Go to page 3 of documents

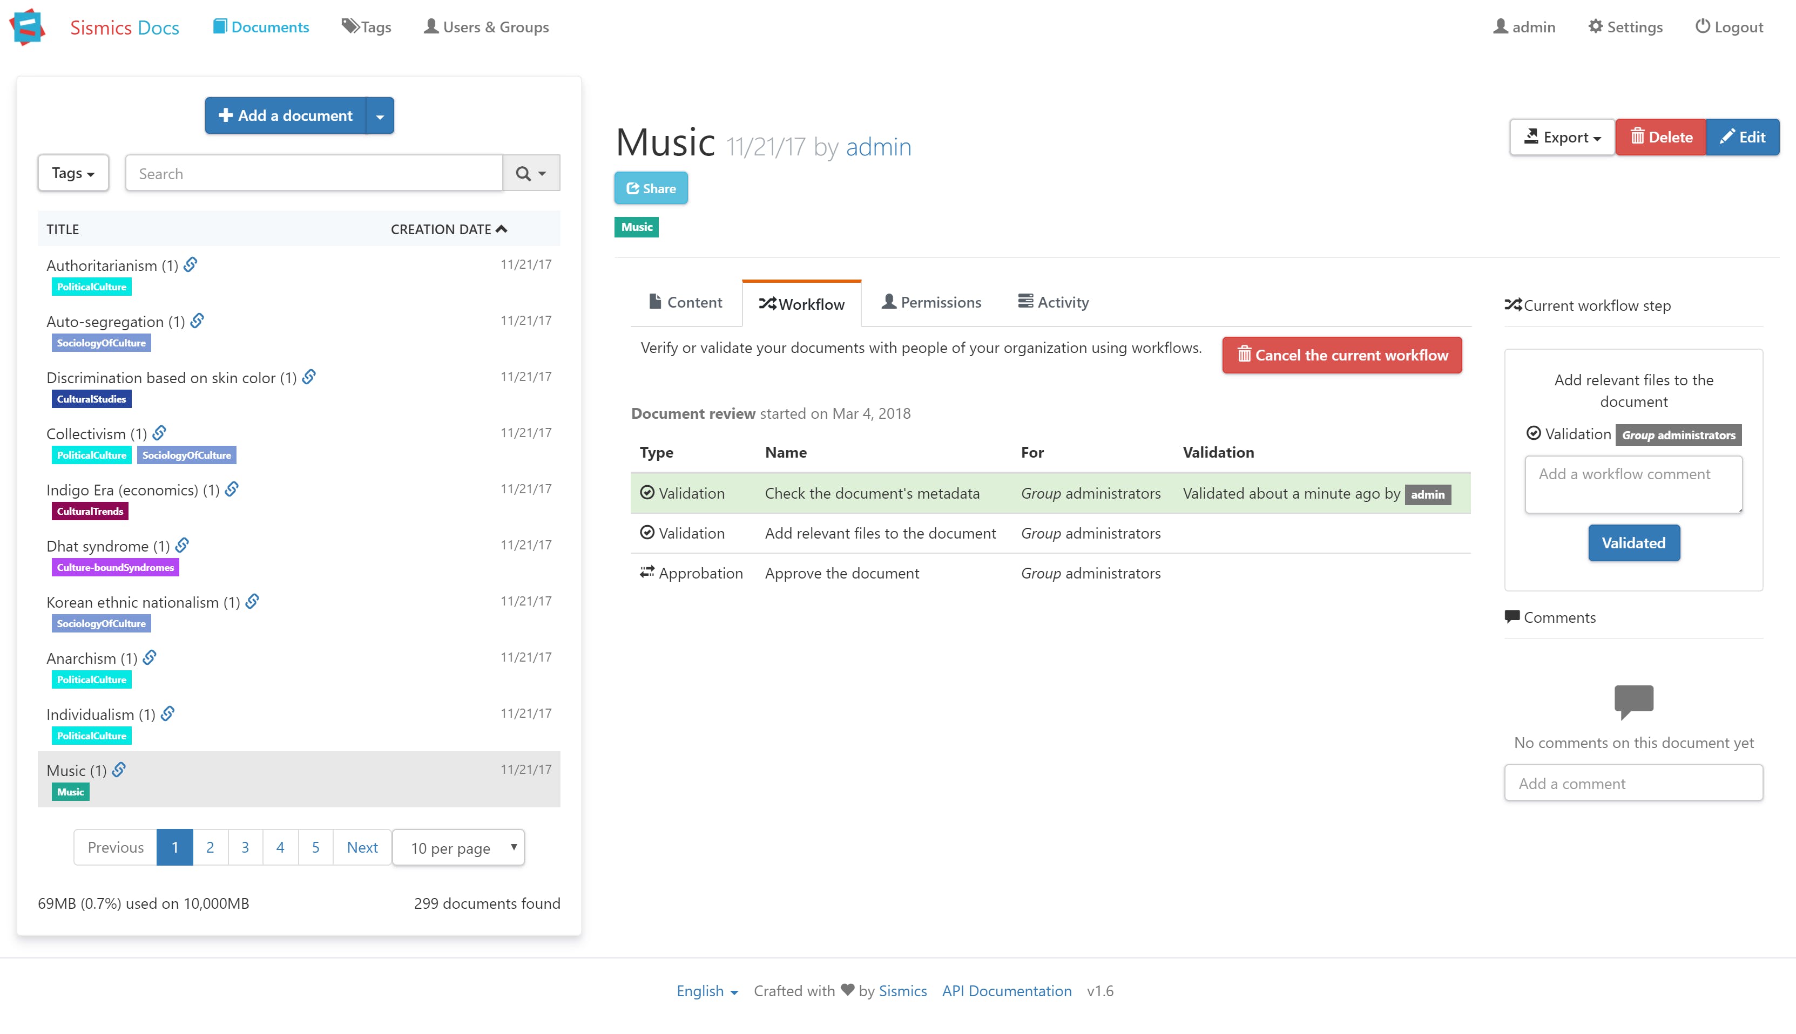(x=245, y=847)
